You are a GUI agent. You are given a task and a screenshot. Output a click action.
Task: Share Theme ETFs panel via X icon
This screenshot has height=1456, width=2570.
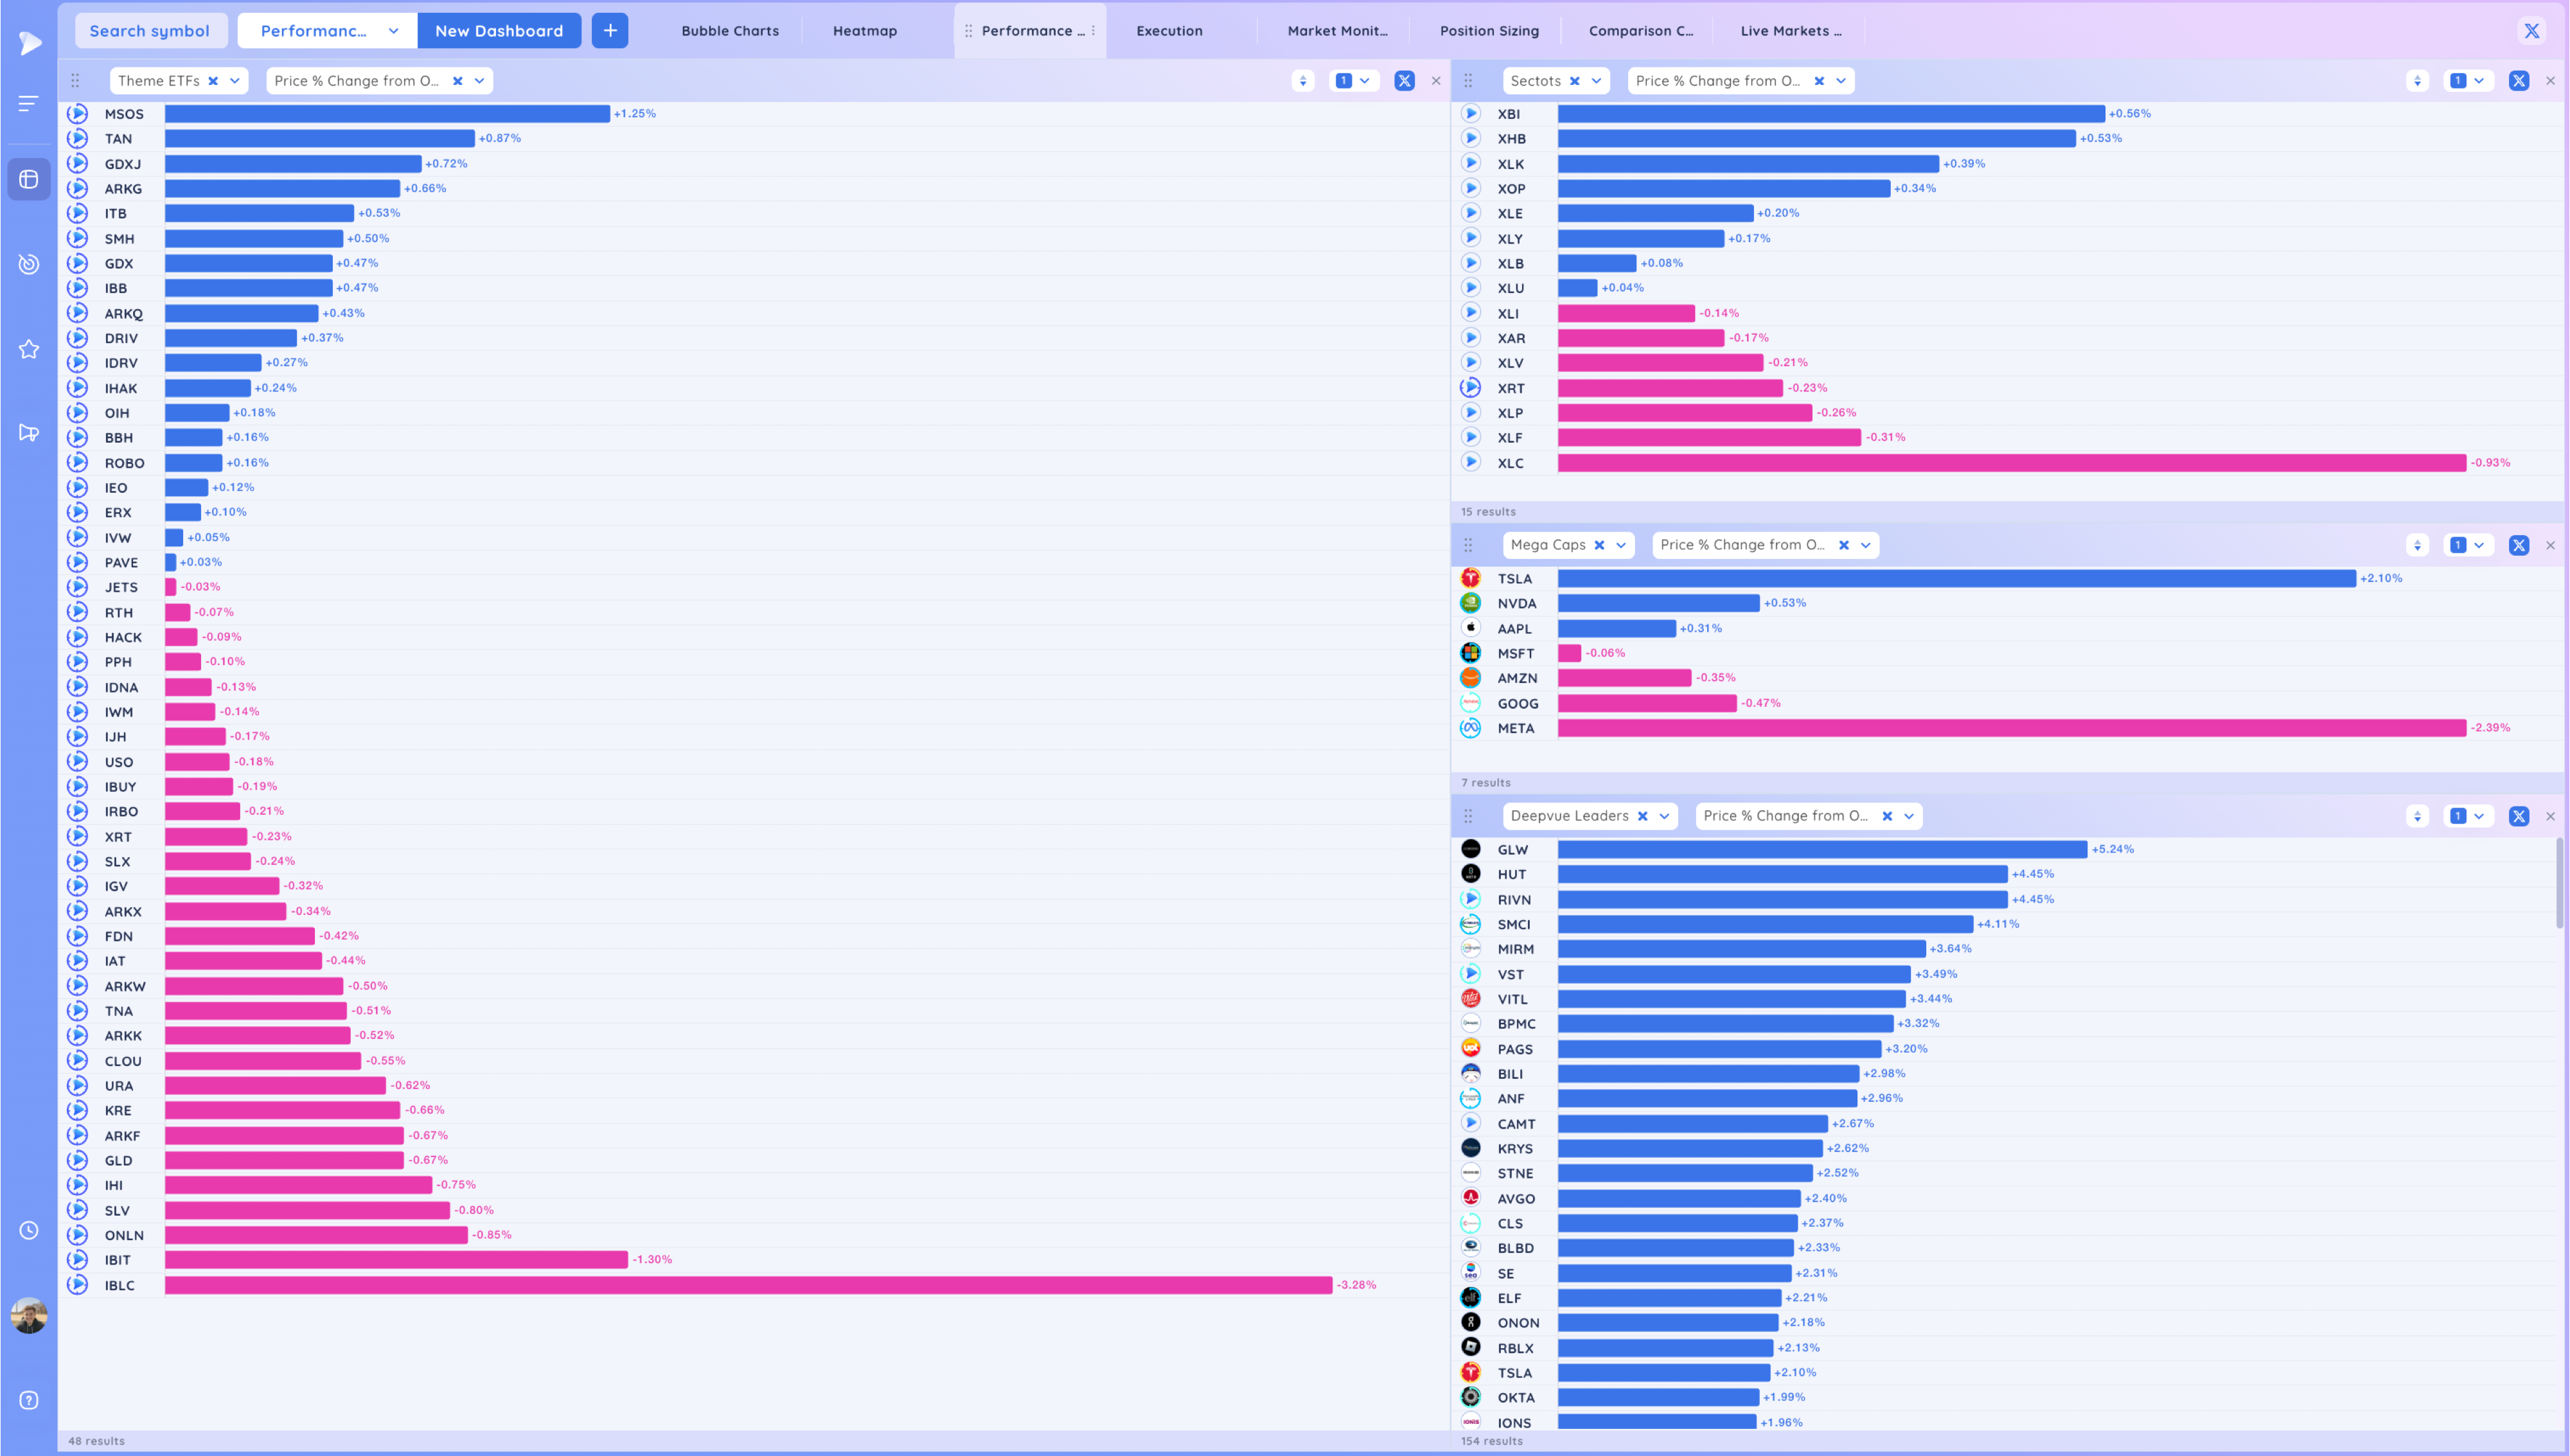(1405, 81)
